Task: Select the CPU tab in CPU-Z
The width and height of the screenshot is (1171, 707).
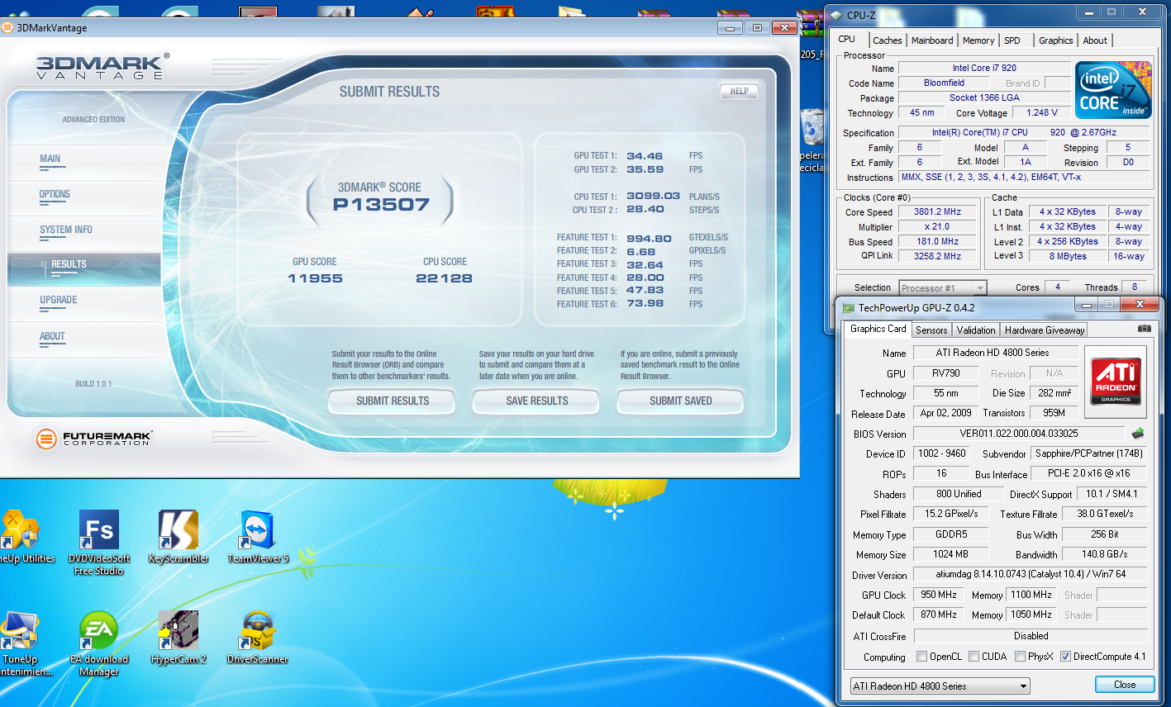Action: click(847, 39)
